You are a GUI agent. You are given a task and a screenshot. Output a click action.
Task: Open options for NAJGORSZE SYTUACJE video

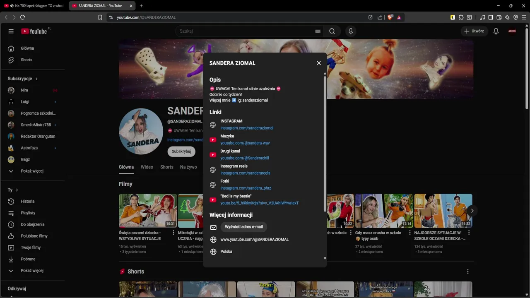469,233
